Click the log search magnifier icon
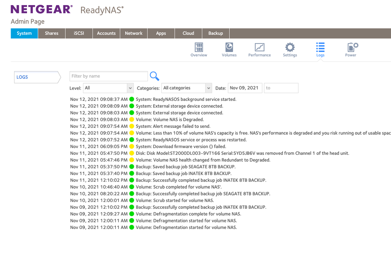 pos(154,76)
